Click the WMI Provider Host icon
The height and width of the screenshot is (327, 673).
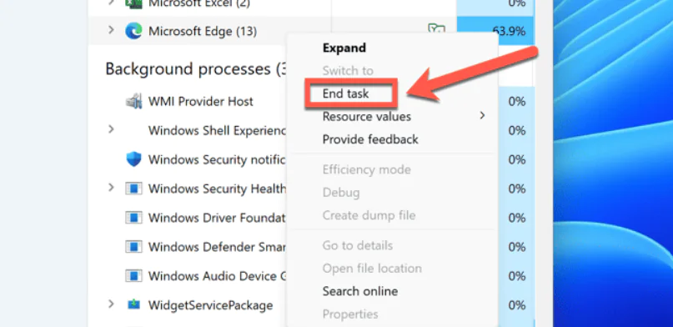click(133, 102)
